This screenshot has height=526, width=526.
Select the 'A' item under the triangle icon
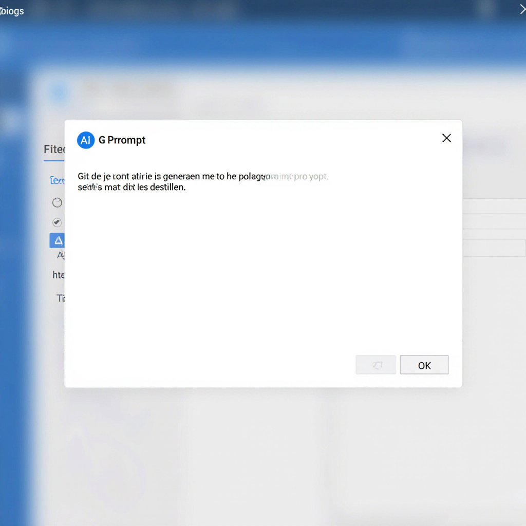(x=61, y=255)
